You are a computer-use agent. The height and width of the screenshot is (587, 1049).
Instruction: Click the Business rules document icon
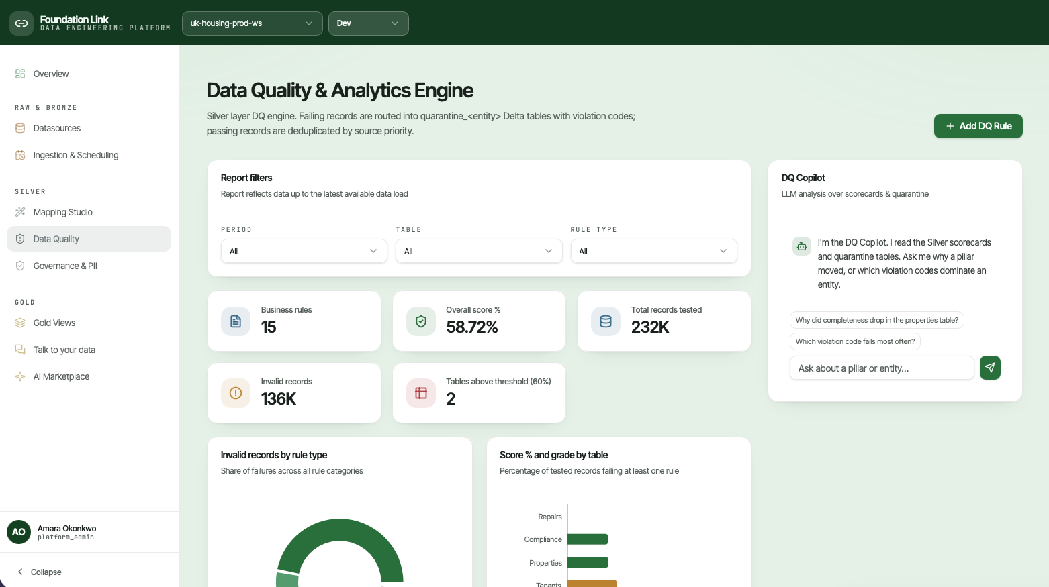click(236, 321)
